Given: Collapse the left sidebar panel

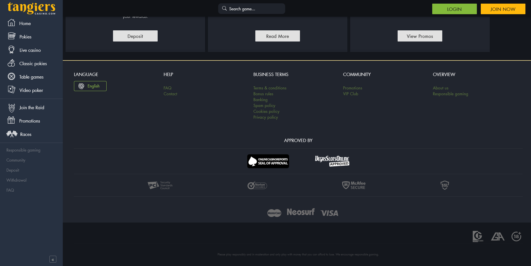Looking at the screenshot, I should pos(53,259).
